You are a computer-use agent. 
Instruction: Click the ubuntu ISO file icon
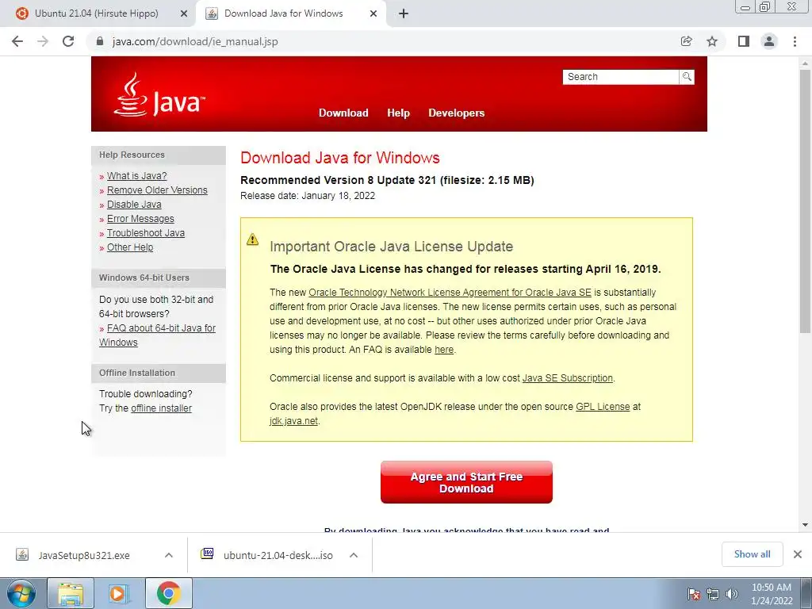tap(207, 554)
